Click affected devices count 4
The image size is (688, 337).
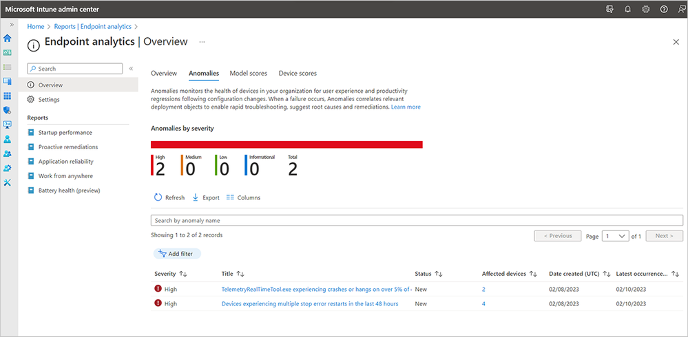[483, 304]
